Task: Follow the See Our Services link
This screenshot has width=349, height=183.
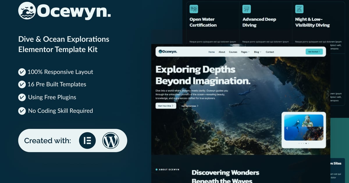Action: pos(190,106)
